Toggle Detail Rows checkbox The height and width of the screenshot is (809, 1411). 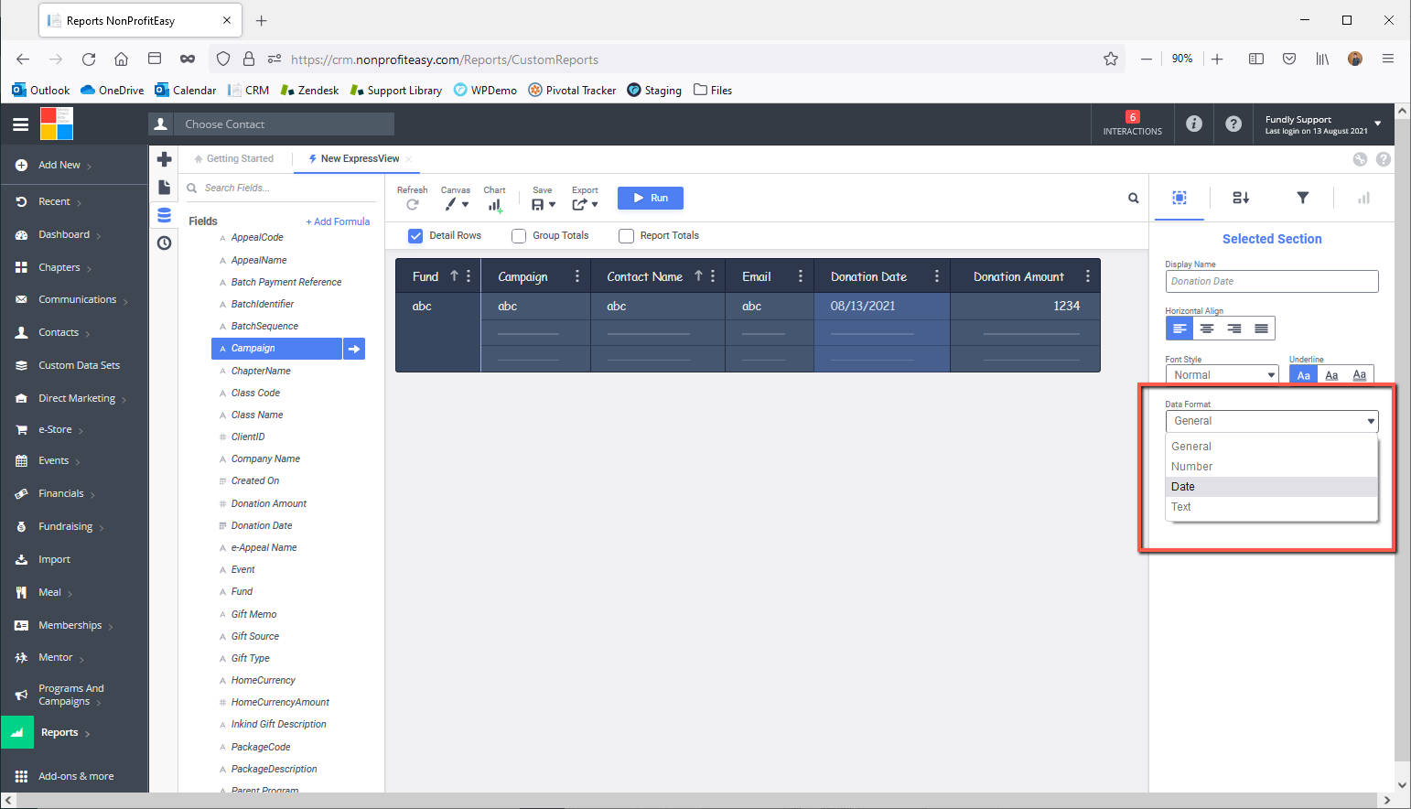point(415,236)
